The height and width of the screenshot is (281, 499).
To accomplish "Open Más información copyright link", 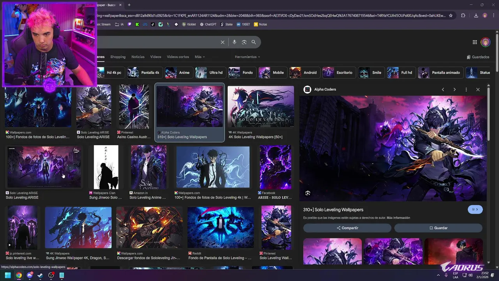I will point(398,218).
